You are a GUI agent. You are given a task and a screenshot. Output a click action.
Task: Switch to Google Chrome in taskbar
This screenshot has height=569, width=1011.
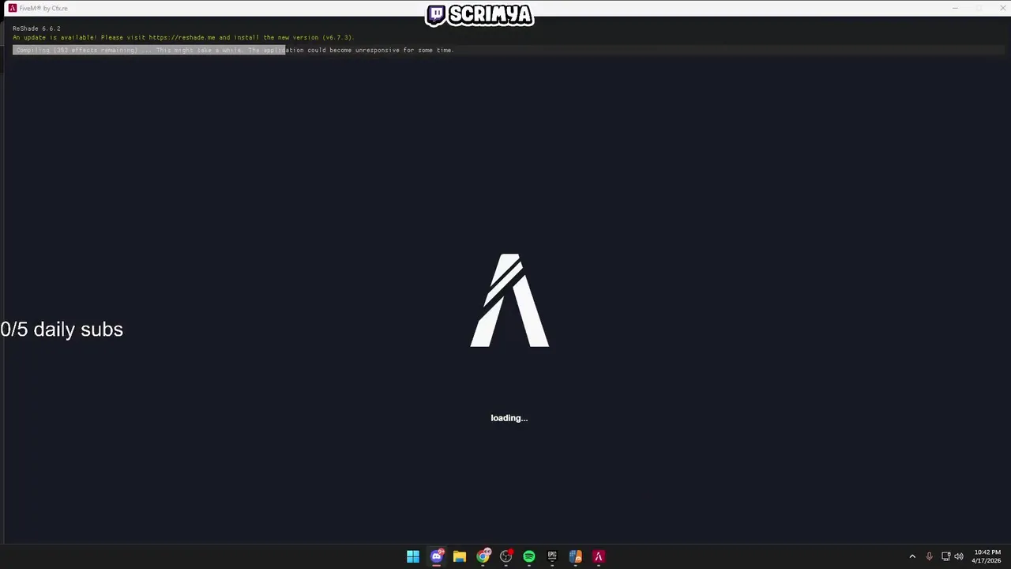coord(483,556)
